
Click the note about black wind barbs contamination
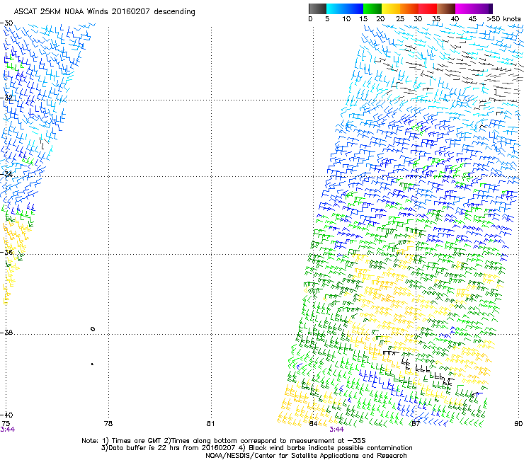point(325,448)
